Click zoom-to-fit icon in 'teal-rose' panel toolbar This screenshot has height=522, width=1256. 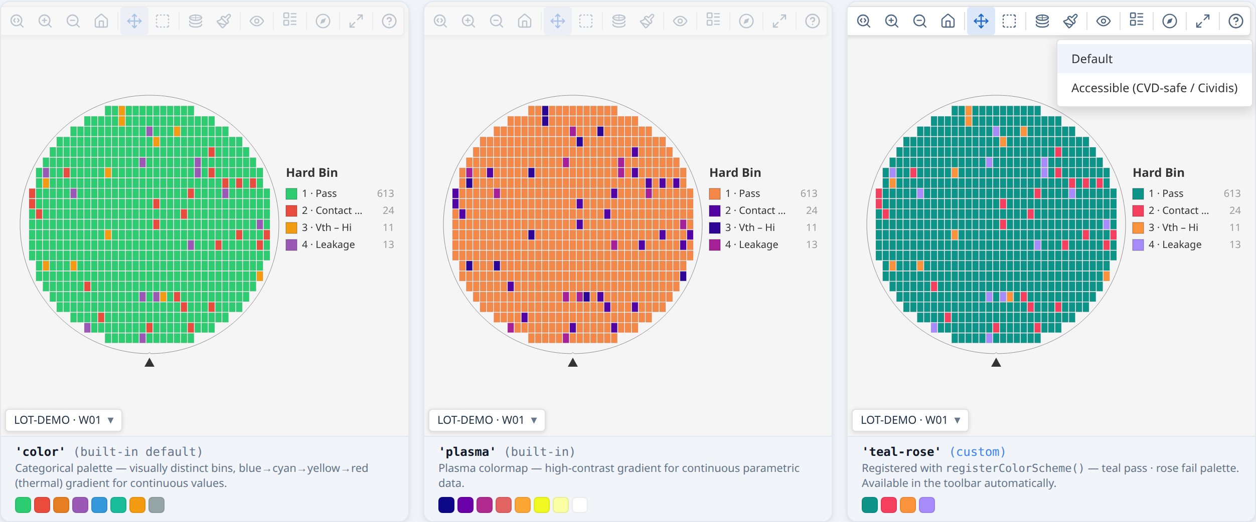point(864,21)
